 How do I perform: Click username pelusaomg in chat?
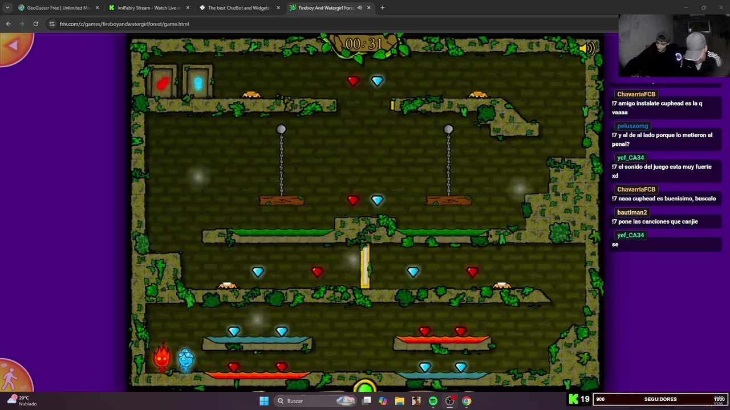coord(632,126)
